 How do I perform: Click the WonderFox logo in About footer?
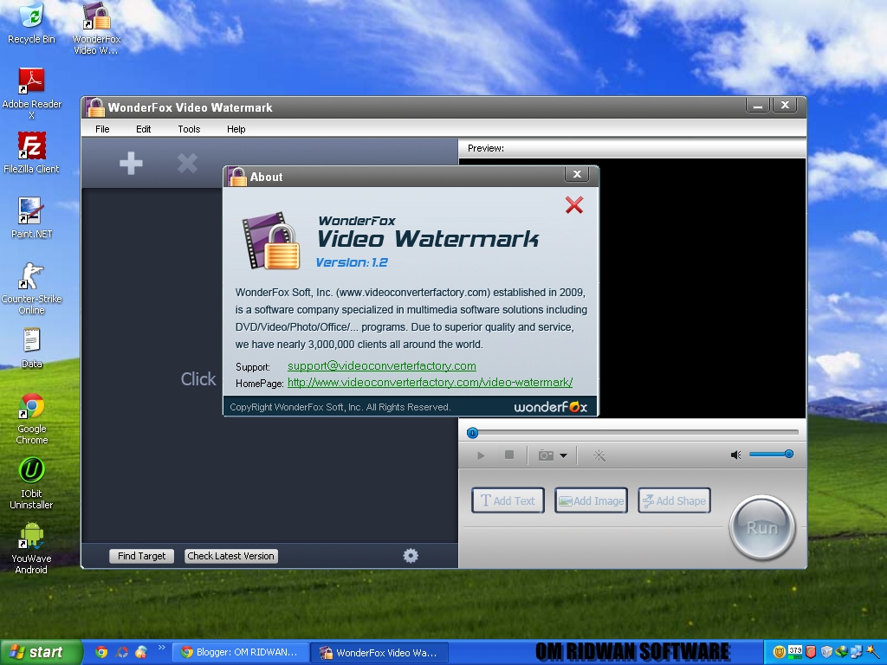tap(550, 407)
